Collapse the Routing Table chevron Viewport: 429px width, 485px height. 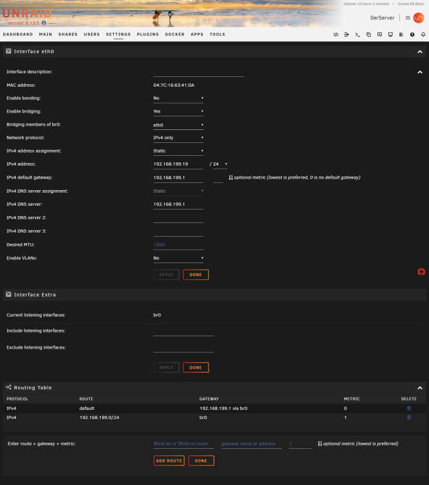420,388
